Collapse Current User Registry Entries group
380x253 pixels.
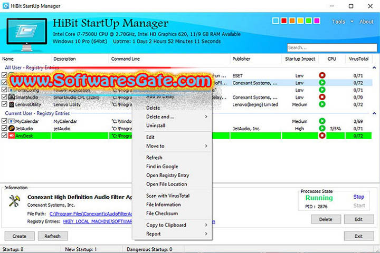tap(374, 113)
